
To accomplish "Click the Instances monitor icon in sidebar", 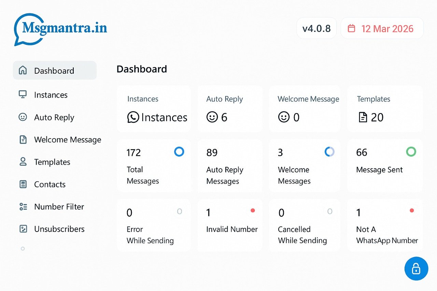I will click(23, 94).
